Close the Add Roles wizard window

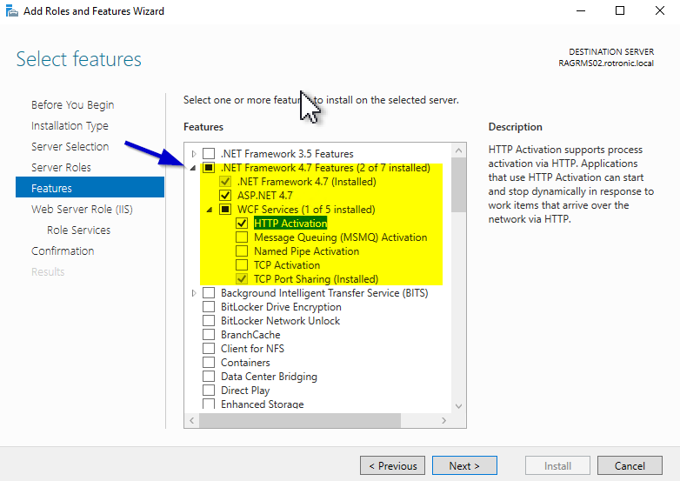[x=660, y=10]
